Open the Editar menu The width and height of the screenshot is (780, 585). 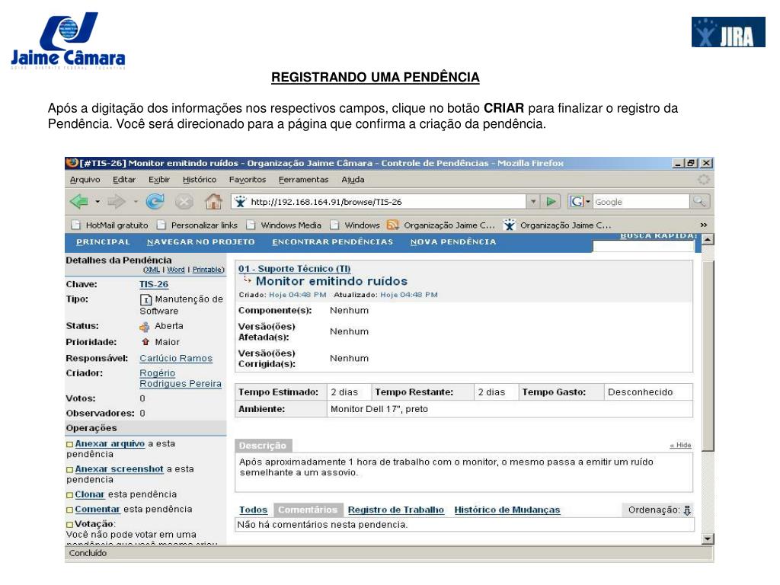pos(124,180)
